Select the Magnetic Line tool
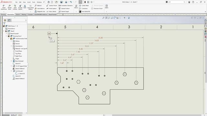The width and height of the screenshot is (207, 116). point(40,12)
